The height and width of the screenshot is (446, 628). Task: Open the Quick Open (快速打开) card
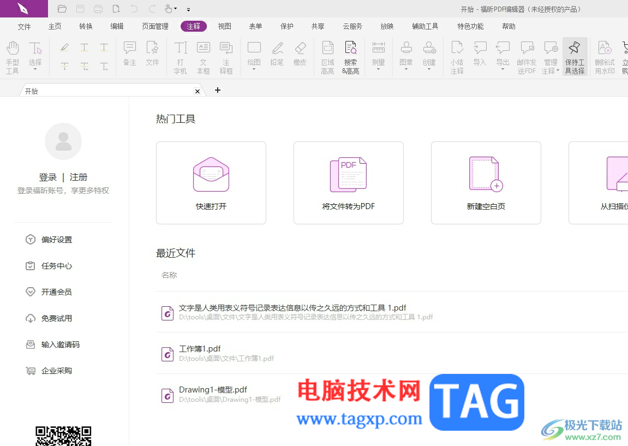tap(211, 183)
